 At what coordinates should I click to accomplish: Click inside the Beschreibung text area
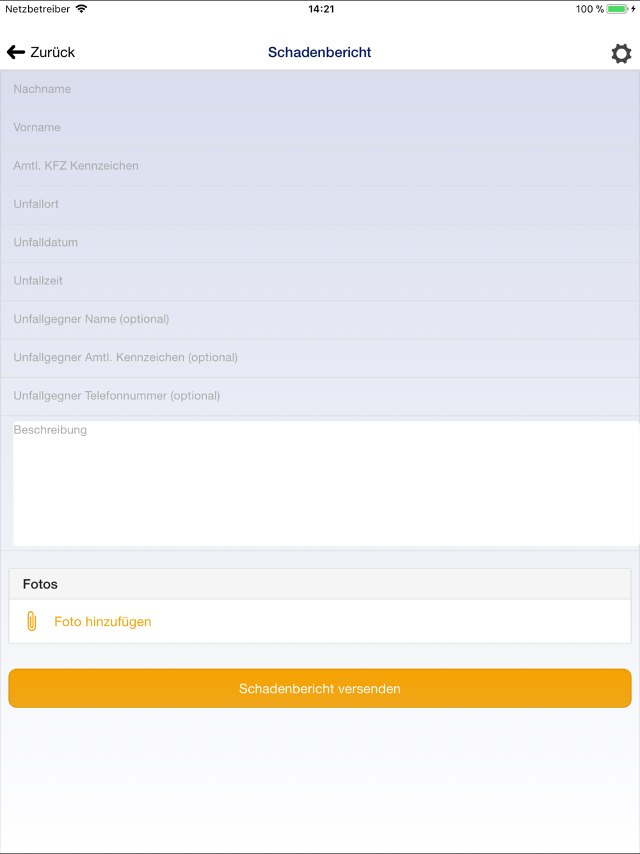click(x=326, y=483)
